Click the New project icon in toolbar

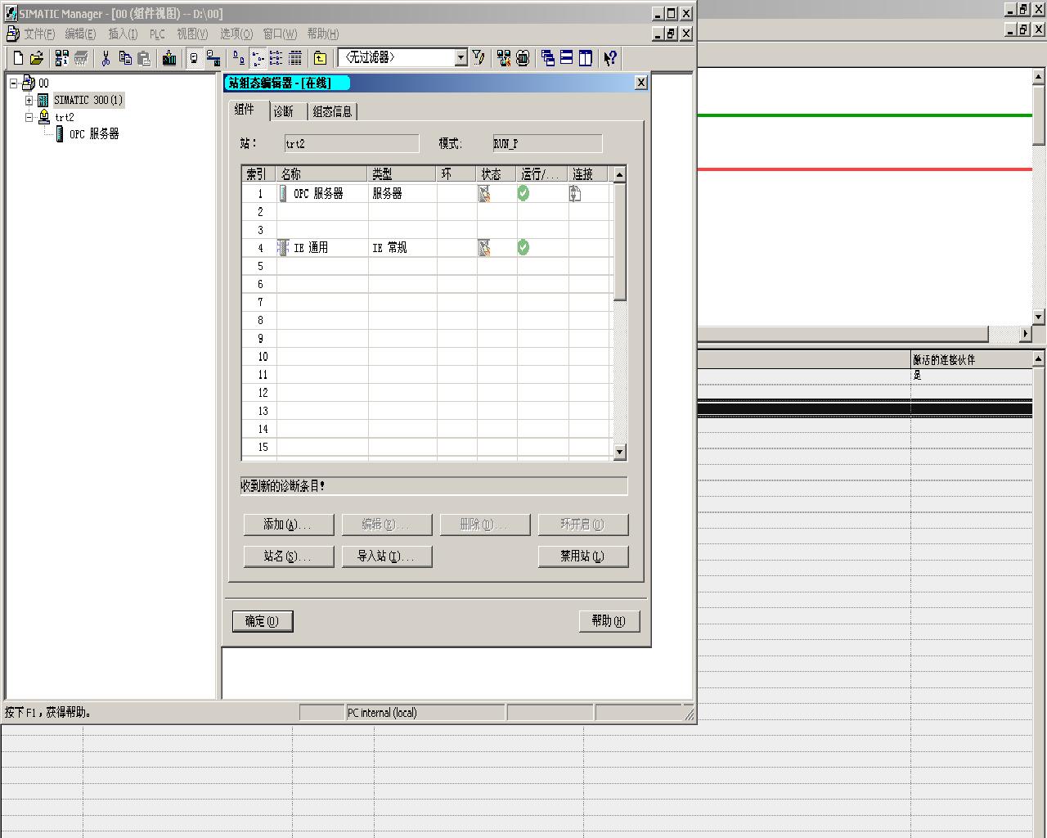18,58
